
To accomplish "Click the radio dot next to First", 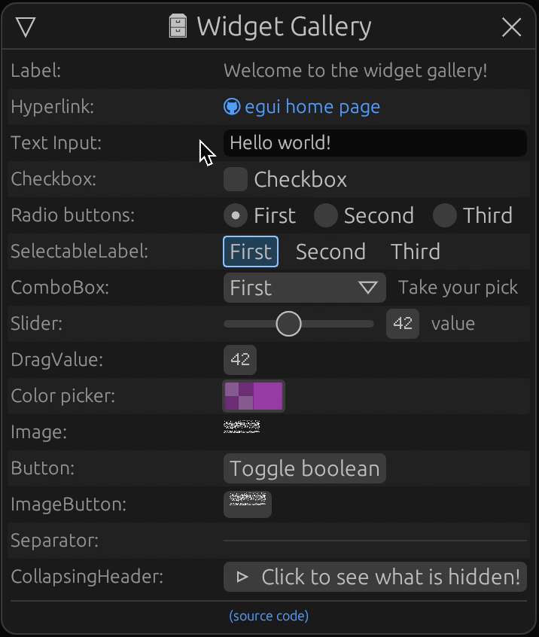I will [234, 215].
